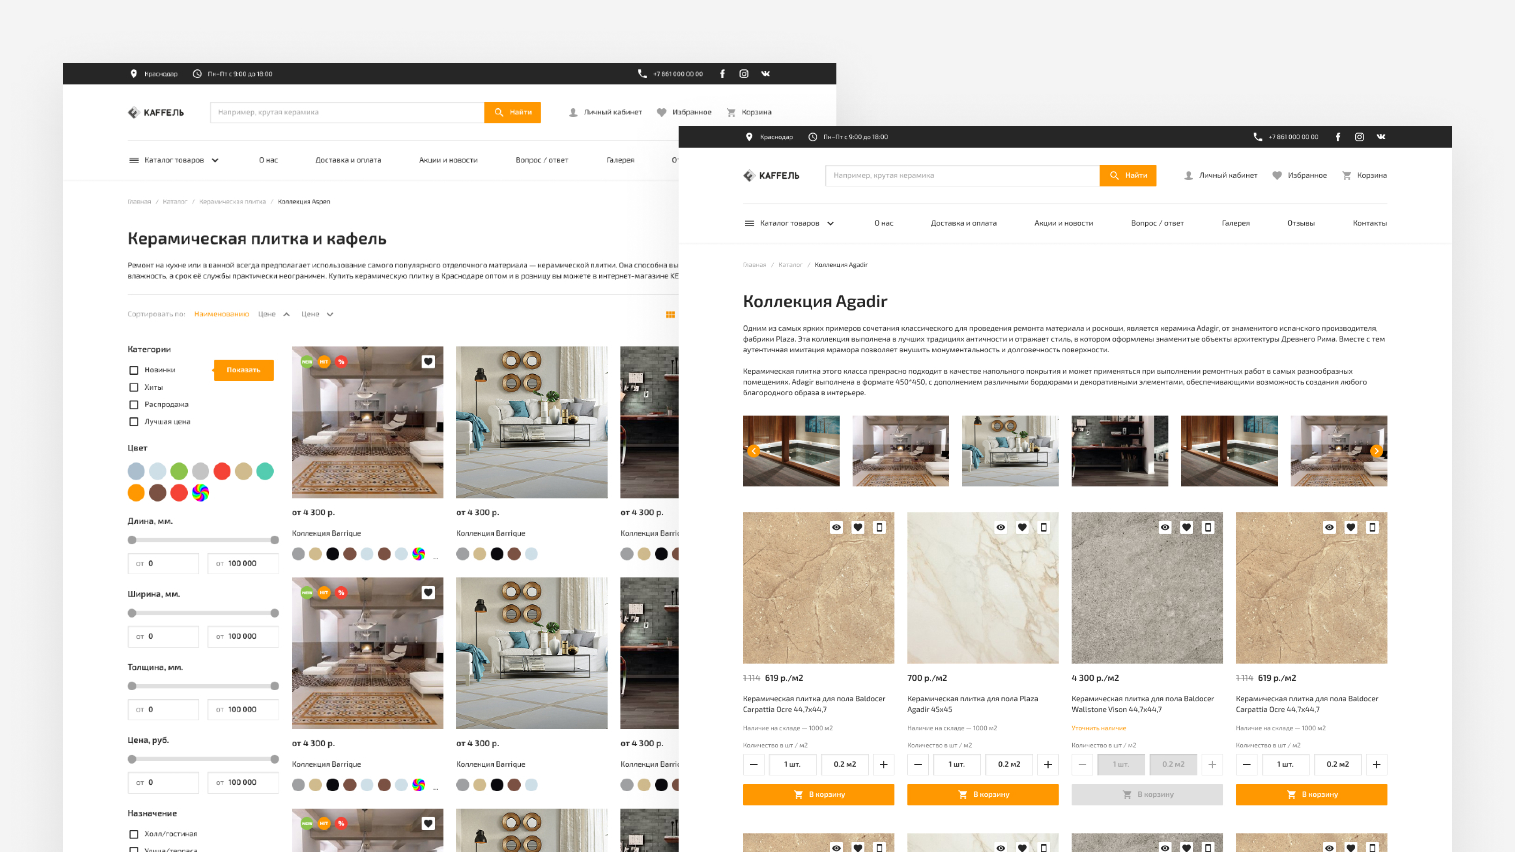Viewport: 1515px width, 852px height.
Task: Click the КАFFЕЛЬ logo on front page
Action: pos(771,176)
